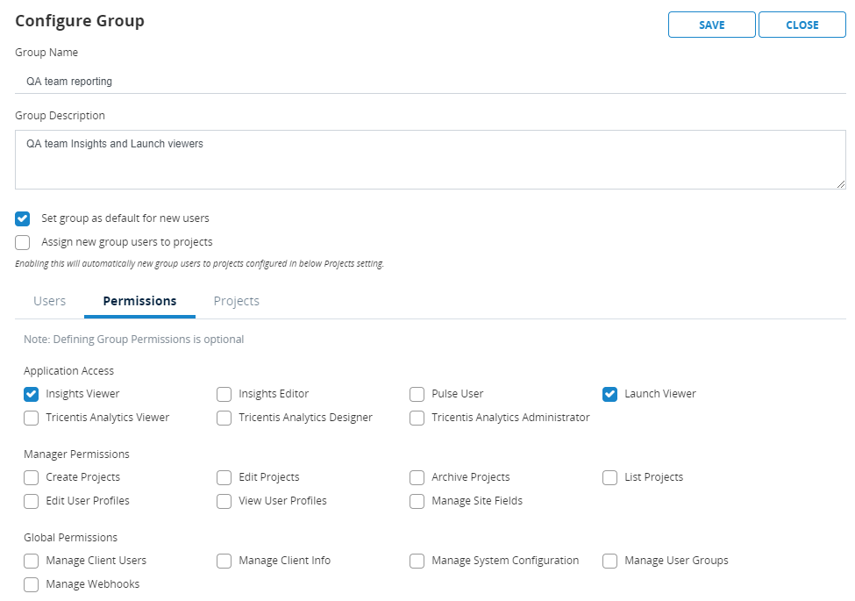This screenshot has width=855, height=601.
Task: Disable Launch Viewer access
Action: tap(610, 394)
